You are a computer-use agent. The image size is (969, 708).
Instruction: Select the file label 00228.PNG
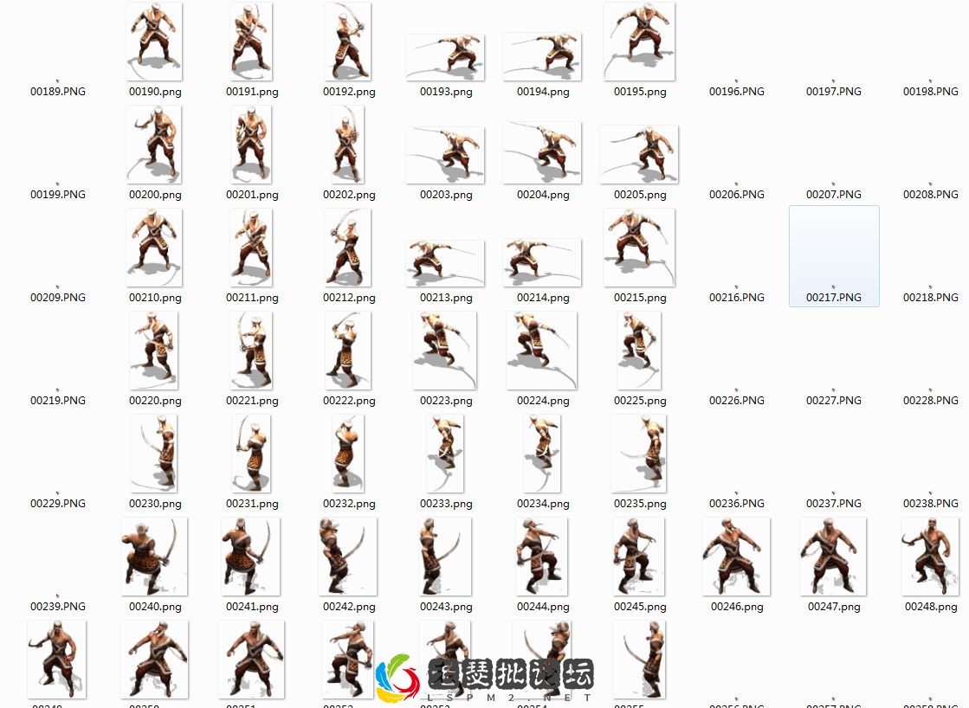[931, 401]
